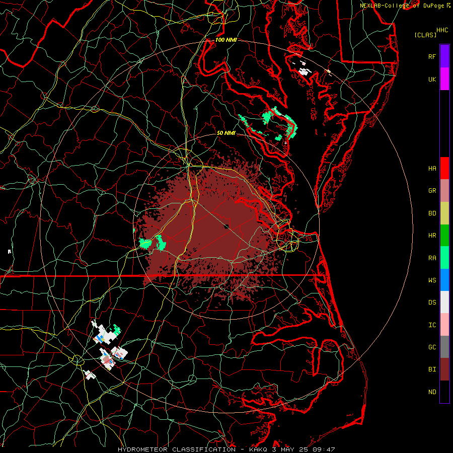The image size is (453, 453).
Task: Click the ND black legend swatch
Action: [x=444, y=392]
